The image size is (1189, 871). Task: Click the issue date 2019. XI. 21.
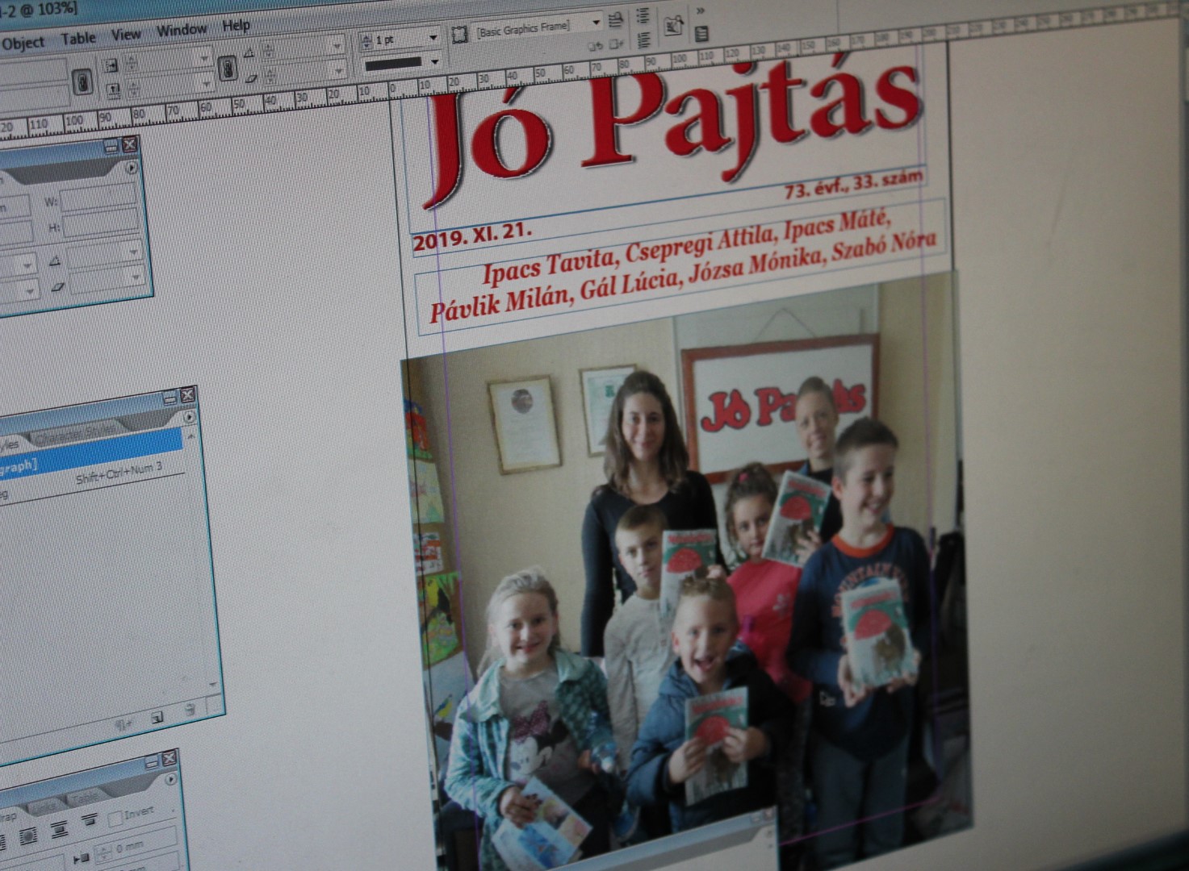(x=471, y=237)
